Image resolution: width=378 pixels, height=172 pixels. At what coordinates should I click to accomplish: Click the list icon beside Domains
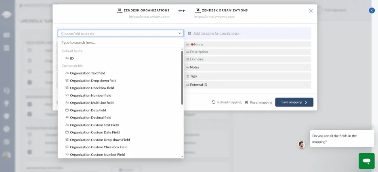click(187, 59)
